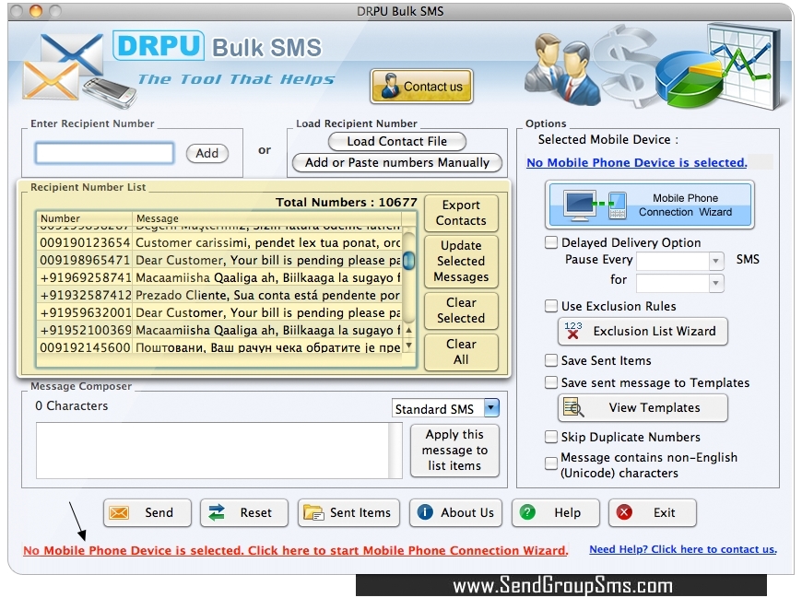Click Need Help contact us link

coord(683,549)
